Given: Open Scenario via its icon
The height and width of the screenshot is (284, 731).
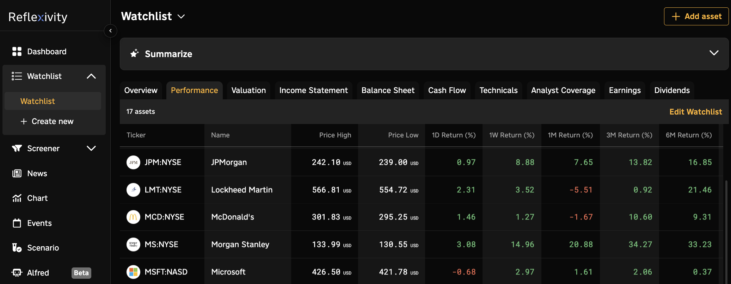Looking at the screenshot, I should coord(17,248).
